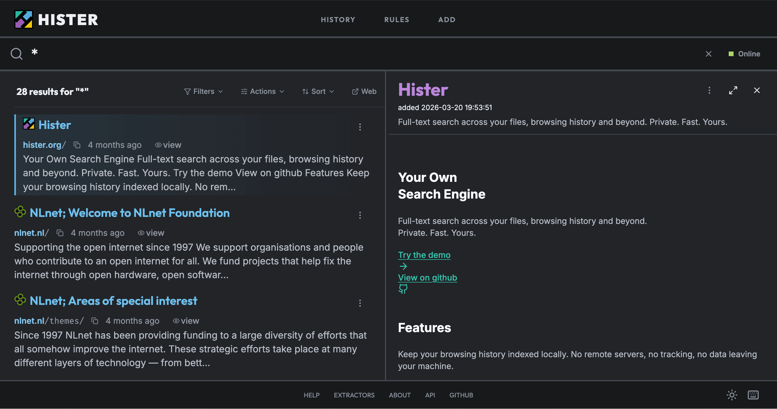Open NLnet; Welcome to NLnet Foundation link
777x409 pixels.
[x=130, y=213]
